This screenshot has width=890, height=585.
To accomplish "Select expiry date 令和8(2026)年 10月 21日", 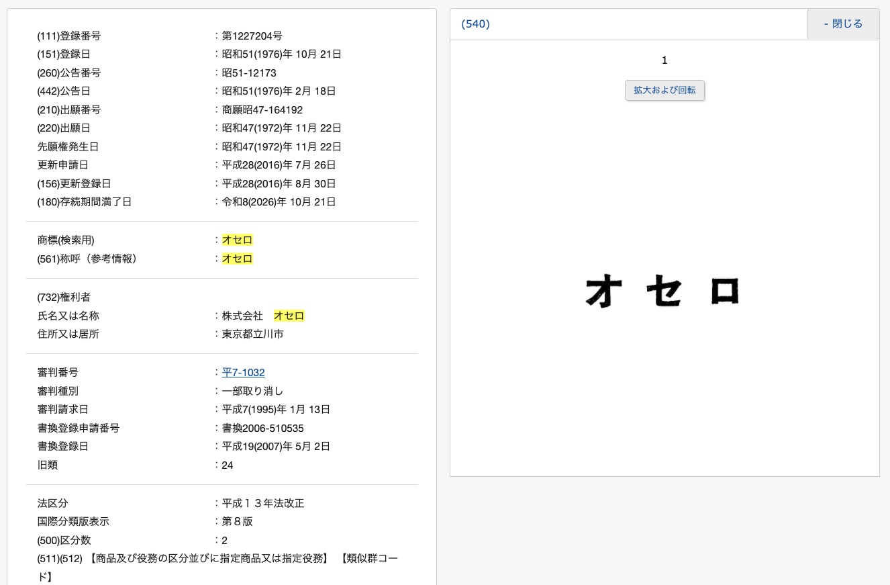I will (279, 201).
